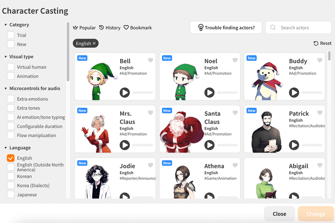Bookmark Patrick with the heart icon
The width and height of the screenshot is (335, 223).
[x=320, y=113]
